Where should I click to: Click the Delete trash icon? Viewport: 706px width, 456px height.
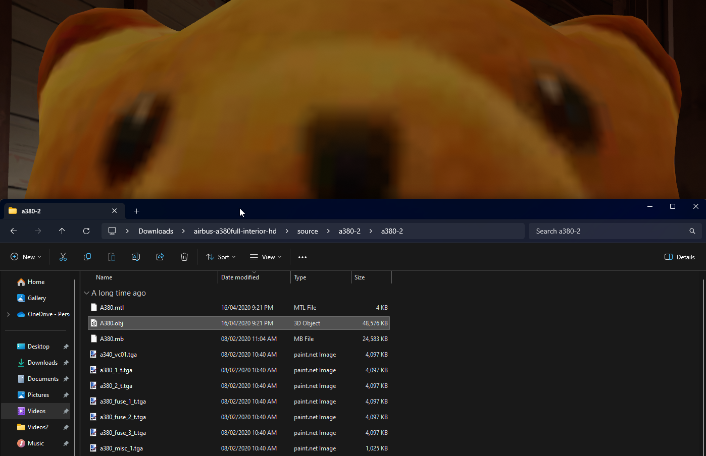point(184,257)
